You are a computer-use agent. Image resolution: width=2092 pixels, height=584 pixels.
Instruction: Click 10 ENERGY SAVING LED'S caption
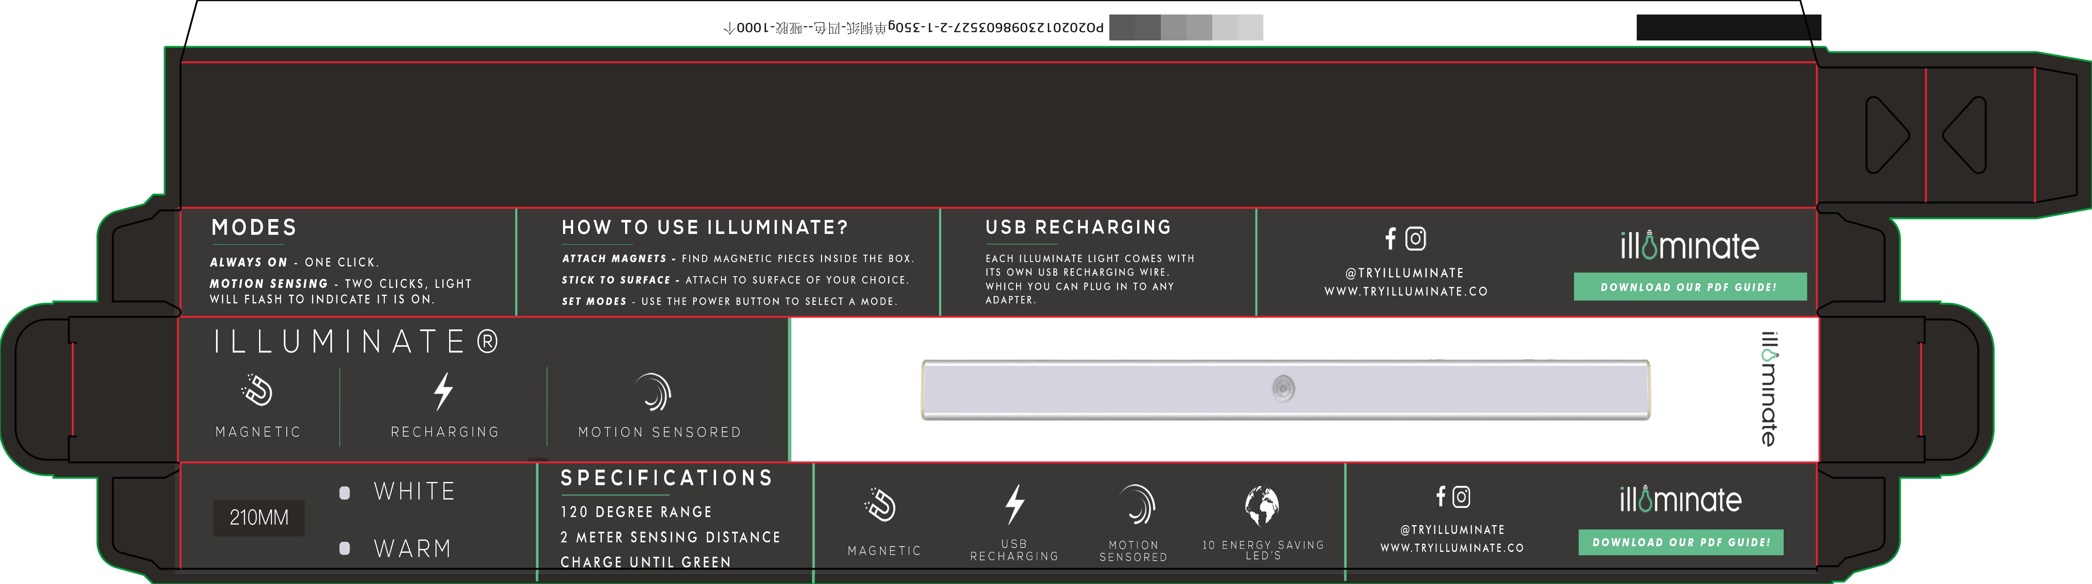[1263, 550]
